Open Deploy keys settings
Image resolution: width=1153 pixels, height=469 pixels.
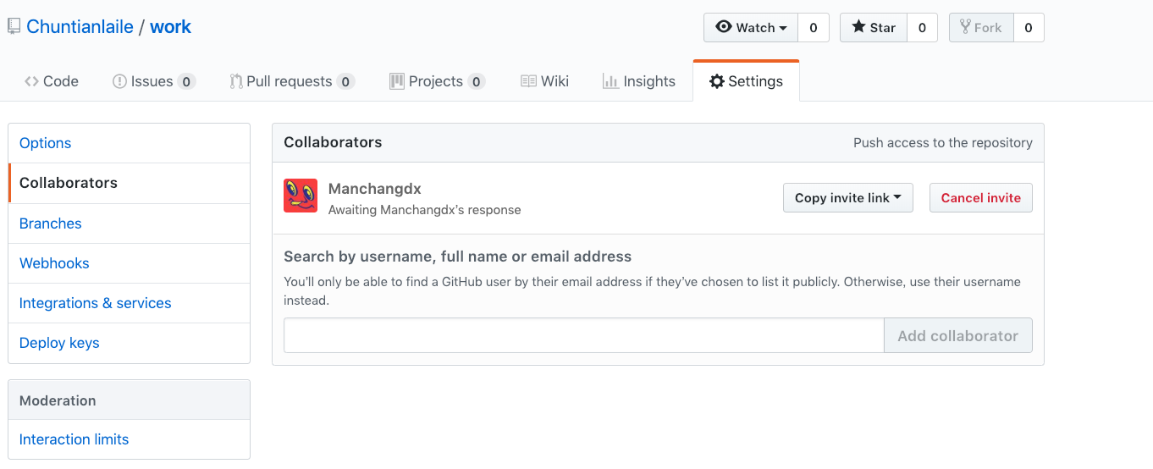(59, 343)
